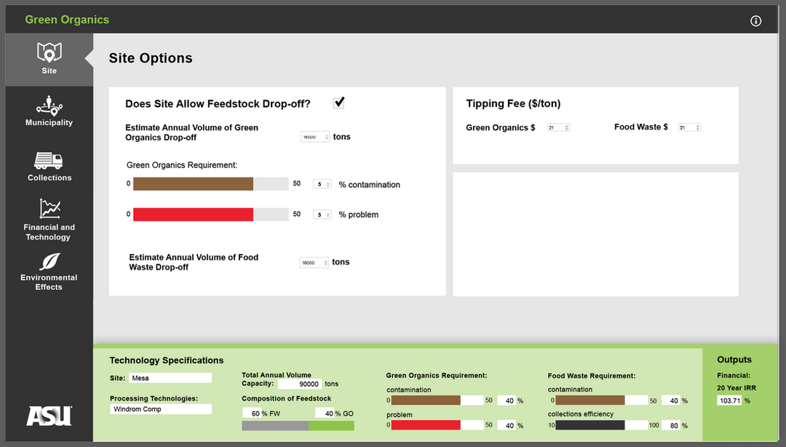
Task: Change the % contamination stepper value
Action: 322,184
